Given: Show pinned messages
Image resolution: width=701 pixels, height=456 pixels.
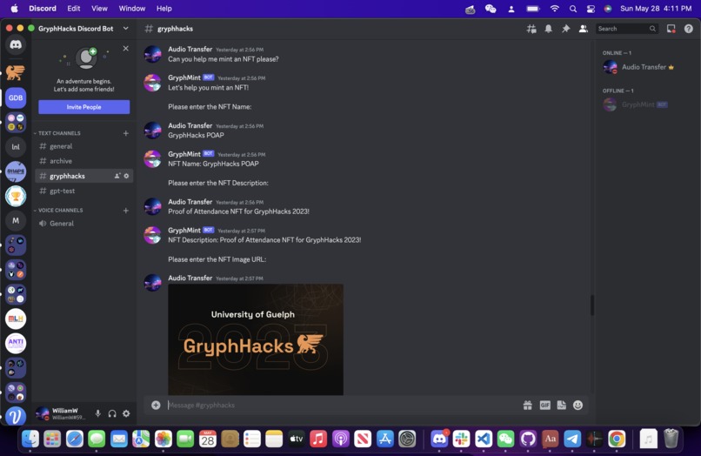Looking at the screenshot, I should pyautogui.click(x=565, y=29).
